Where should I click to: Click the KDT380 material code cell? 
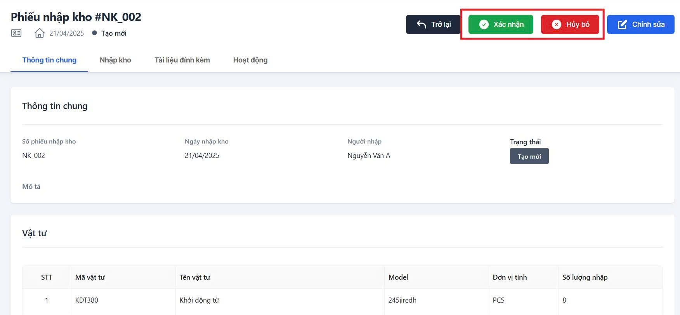coord(87,300)
